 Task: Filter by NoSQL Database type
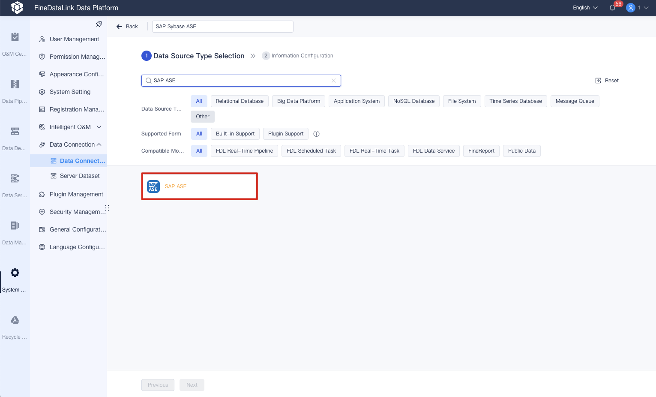(414, 101)
